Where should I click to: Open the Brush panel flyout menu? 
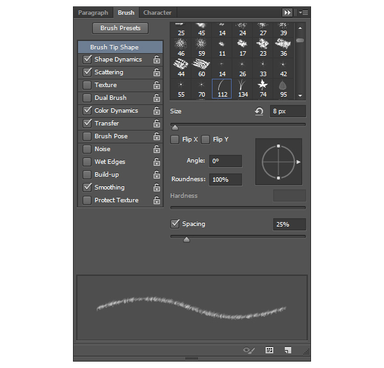303,12
